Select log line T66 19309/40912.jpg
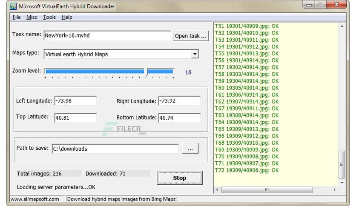Screen dimensions: 356x206 click(x=247, y=136)
